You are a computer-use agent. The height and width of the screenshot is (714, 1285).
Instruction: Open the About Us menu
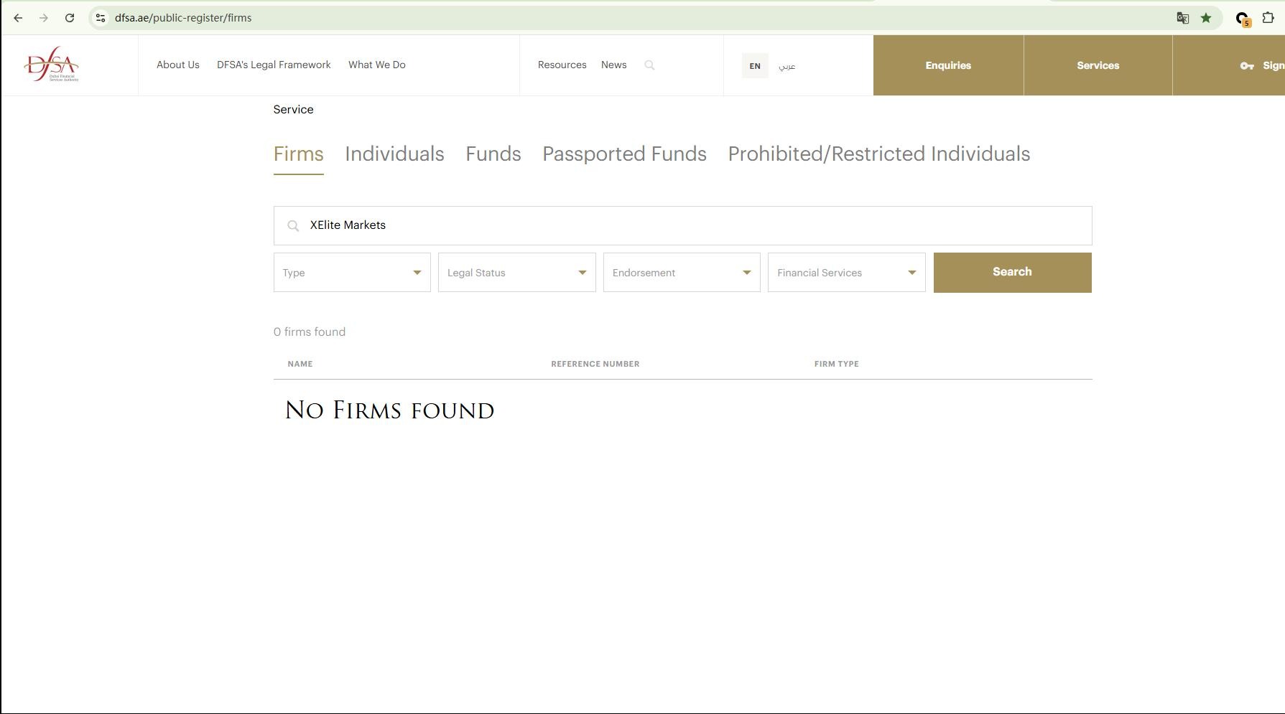coord(178,65)
